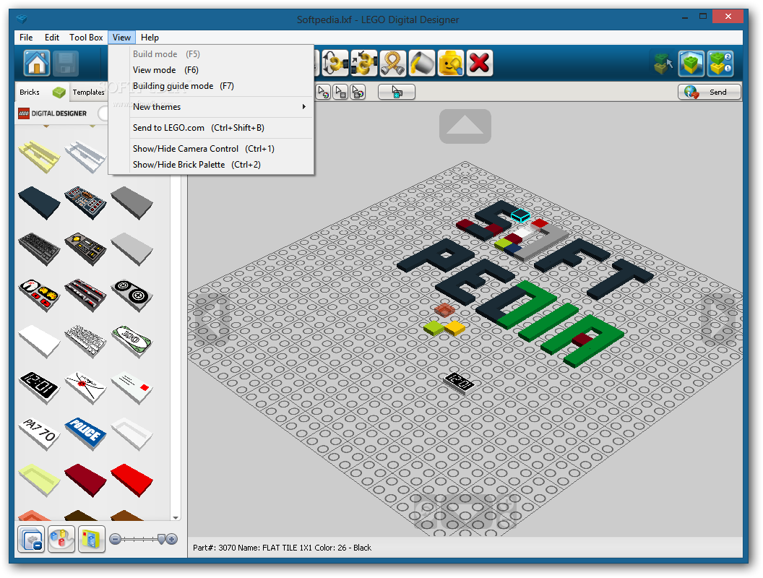Select the Hinge Align tool

(364, 64)
